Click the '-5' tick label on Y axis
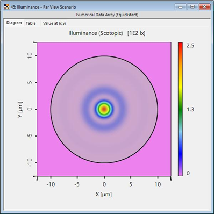 [x=30, y=136]
